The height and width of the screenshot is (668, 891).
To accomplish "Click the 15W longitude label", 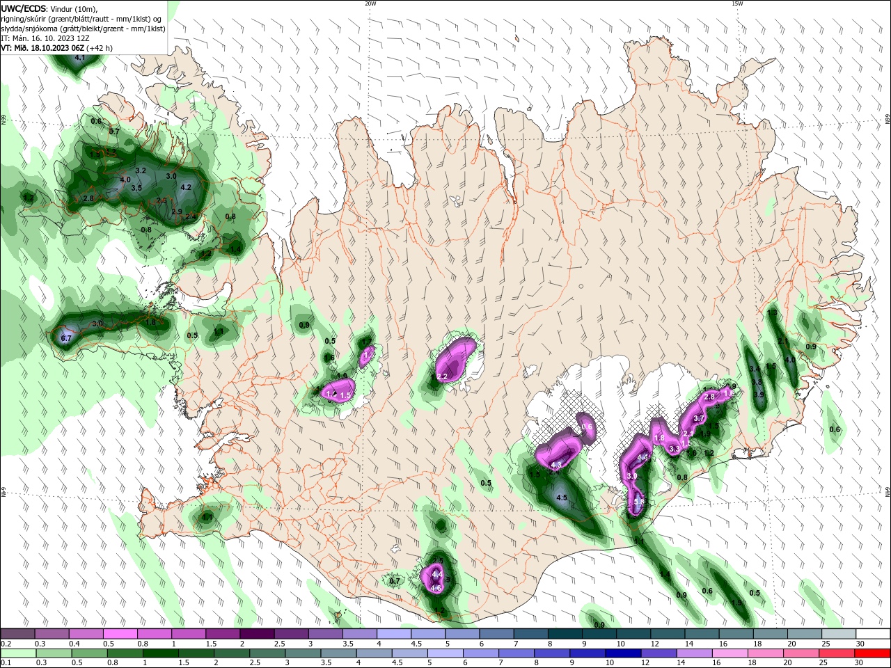I will click(x=736, y=3).
